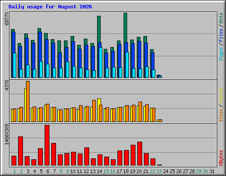Click the 'Sites' legend label

(x=221, y=115)
